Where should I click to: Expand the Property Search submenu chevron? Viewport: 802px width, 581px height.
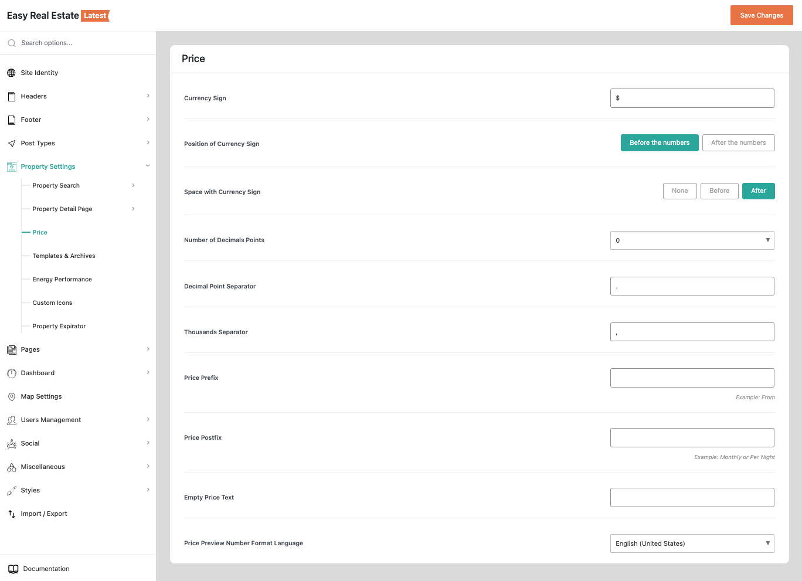pos(133,185)
